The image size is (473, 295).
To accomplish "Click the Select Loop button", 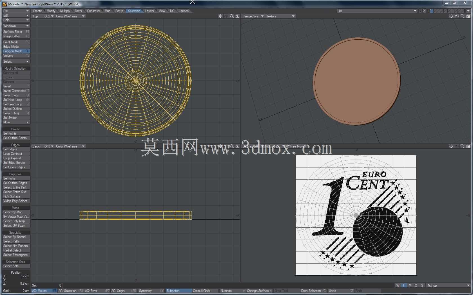I will pyautogui.click(x=16, y=95).
